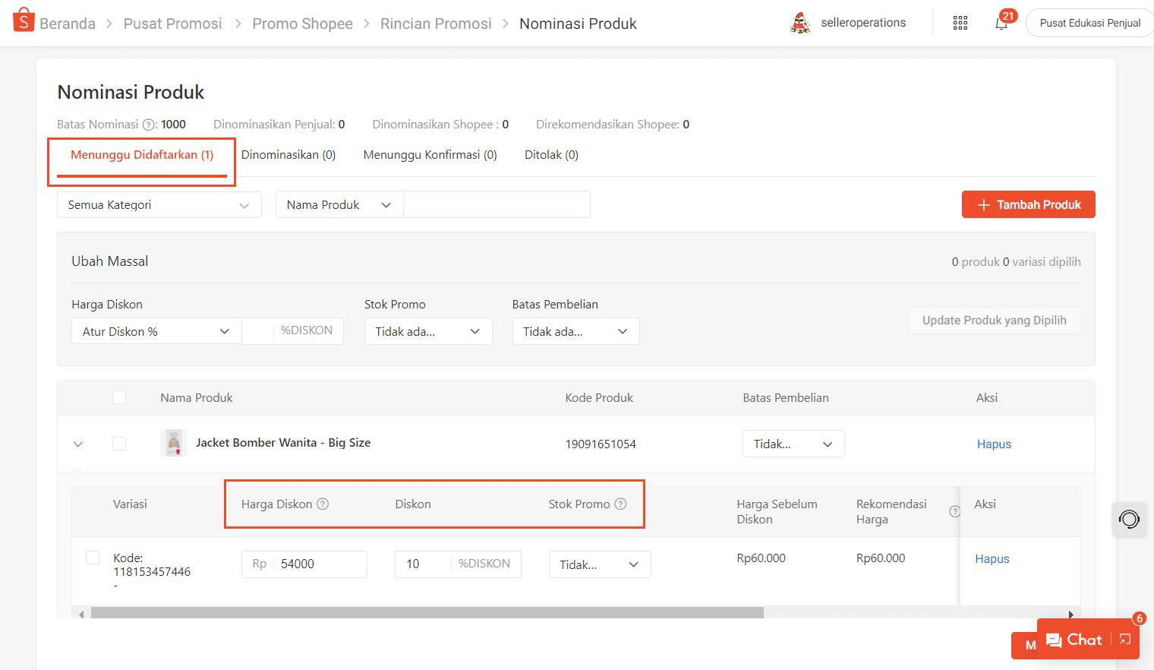Click the Tambah Produk button
1154x670 pixels.
pyautogui.click(x=1028, y=205)
